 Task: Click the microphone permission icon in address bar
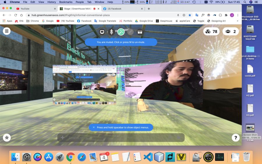tap(178, 15)
